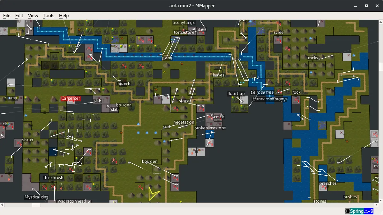Click the block map label
This screenshot has width=383, height=215.
click(x=201, y=29)
